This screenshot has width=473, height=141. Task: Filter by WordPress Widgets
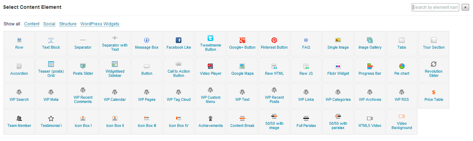tap(100, 24)
